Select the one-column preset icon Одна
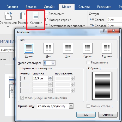 coord(29,48)
